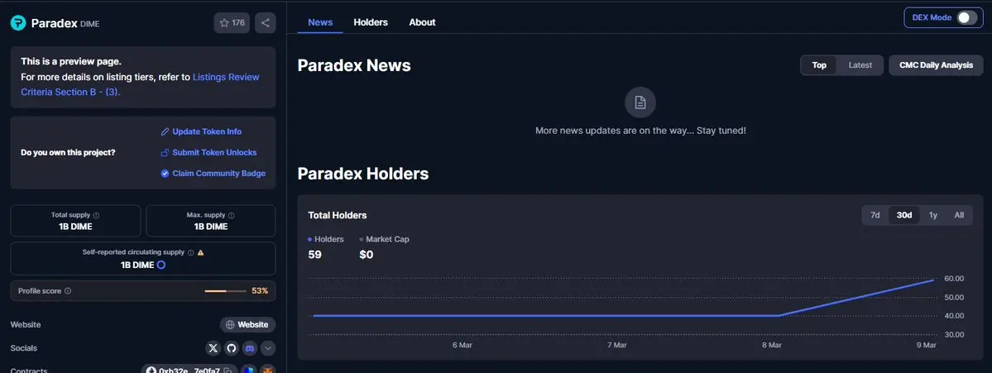This screenshot has height=373, width=992.
Task: Open the Website button
Action: [247, 324]
